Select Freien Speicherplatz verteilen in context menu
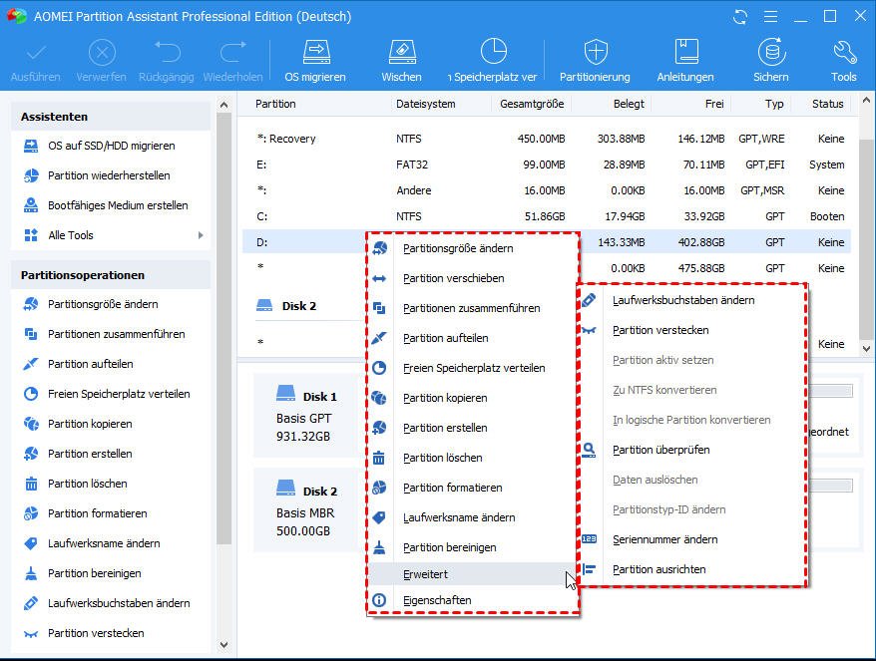876x661 pixels. 473,368
